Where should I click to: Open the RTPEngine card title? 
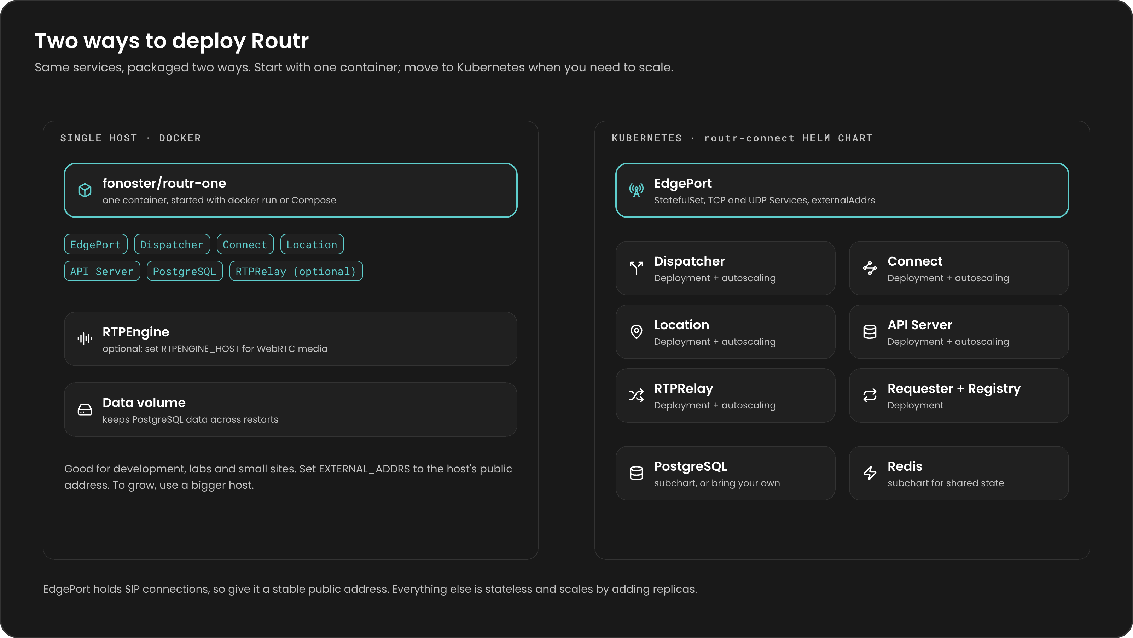[135, 332]
